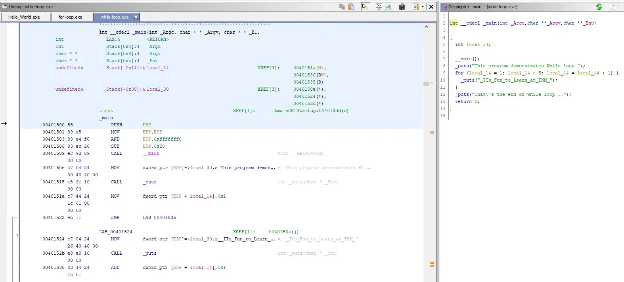Image resolution: width=624 pixels, height=282 pixels.
Task: Click the Copy icon in Listing toolbar
Action: click(342, 7)
